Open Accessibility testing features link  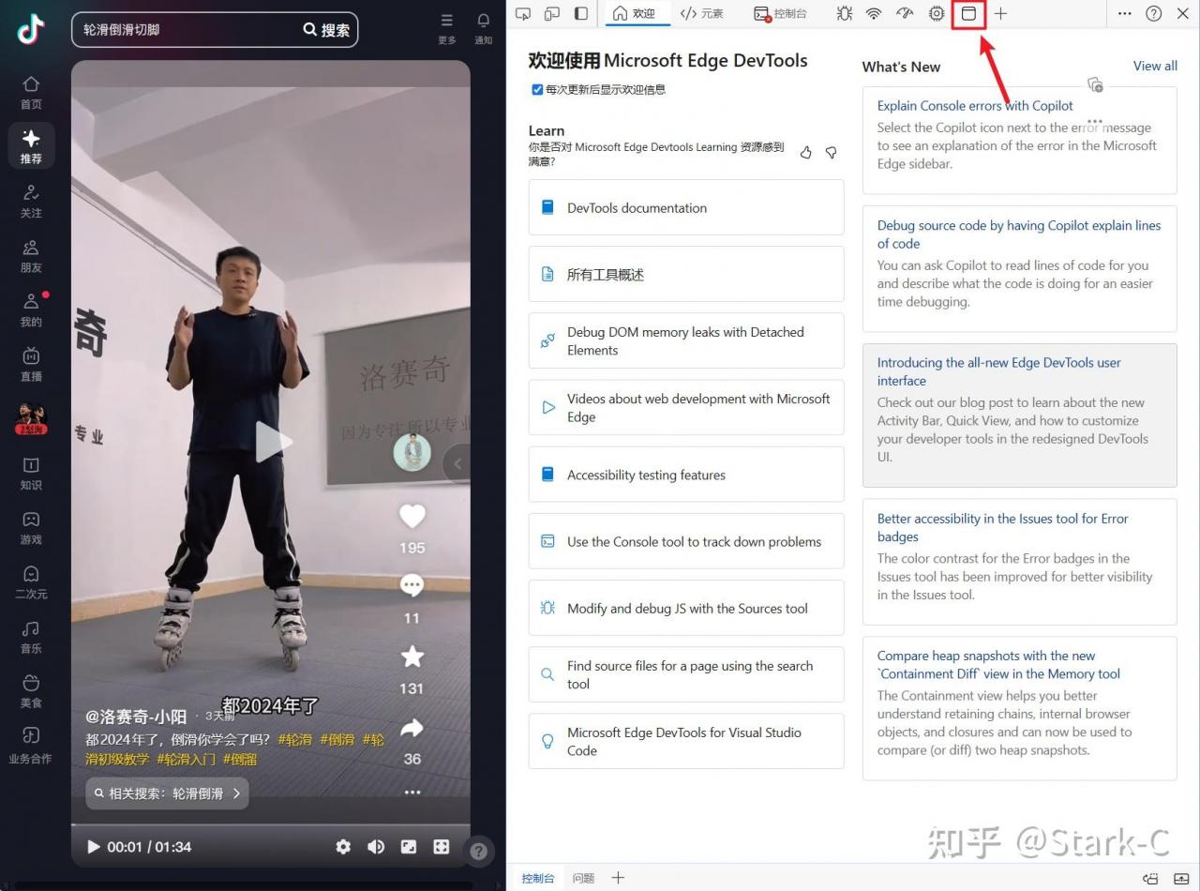(x=686, y=475)
